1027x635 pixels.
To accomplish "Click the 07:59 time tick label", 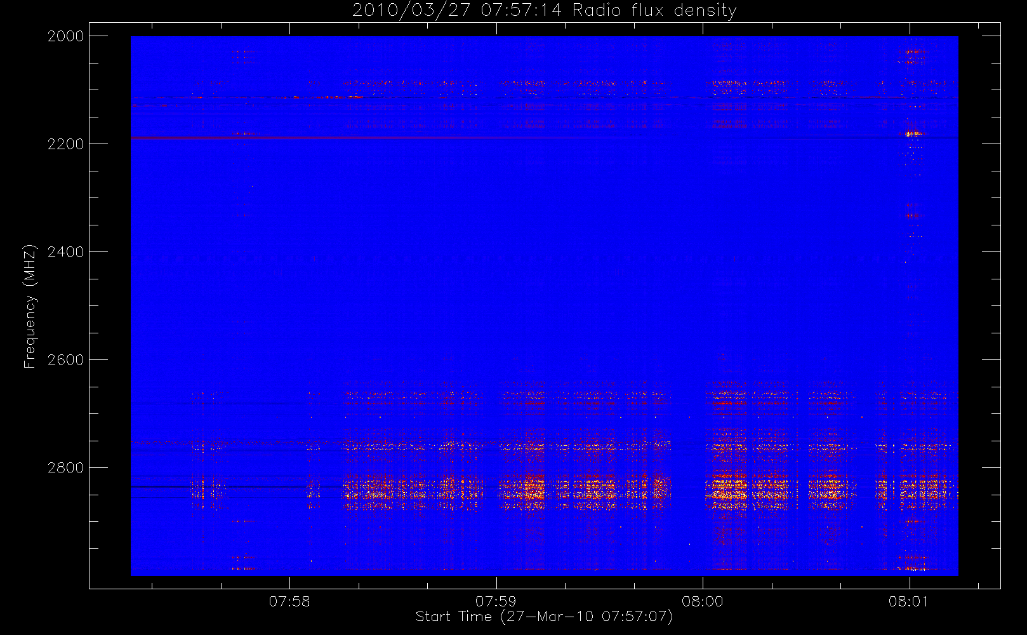I will coord(496,601).
